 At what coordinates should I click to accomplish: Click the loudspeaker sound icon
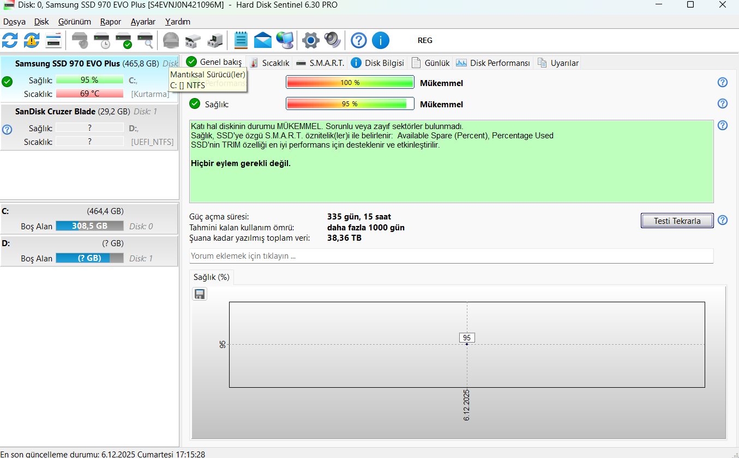pyautogui.click(x=333, y=40)
